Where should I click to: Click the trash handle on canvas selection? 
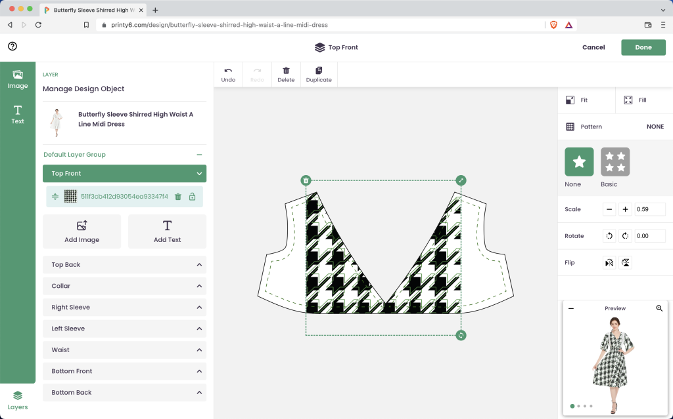(x=306, y=180)
